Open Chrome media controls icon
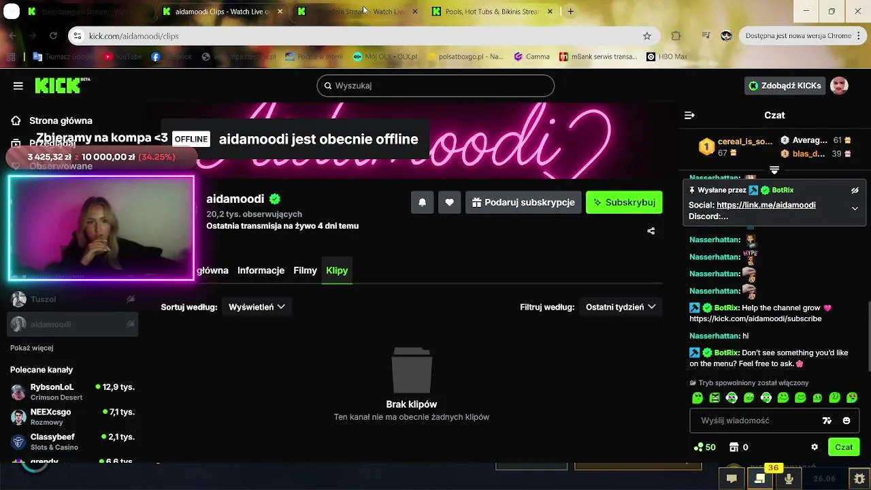The height and width of the screenshot is (490, 871). pyautogui.click(x=706, y=36)
